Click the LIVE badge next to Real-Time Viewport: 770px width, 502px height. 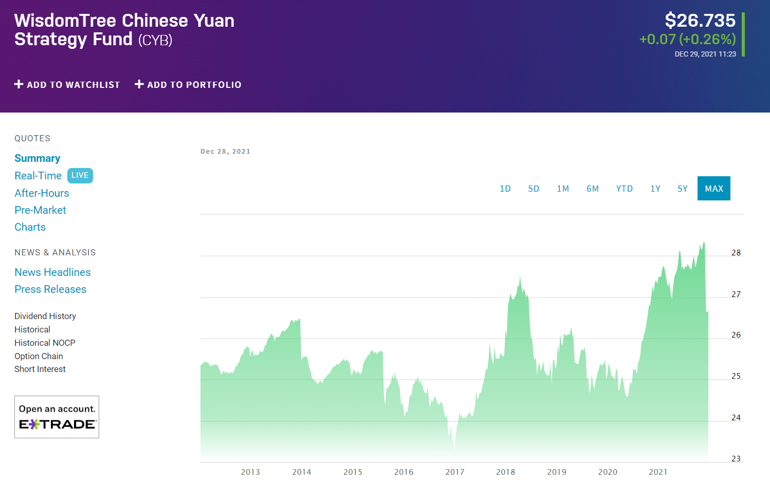[x=80, y=175]
